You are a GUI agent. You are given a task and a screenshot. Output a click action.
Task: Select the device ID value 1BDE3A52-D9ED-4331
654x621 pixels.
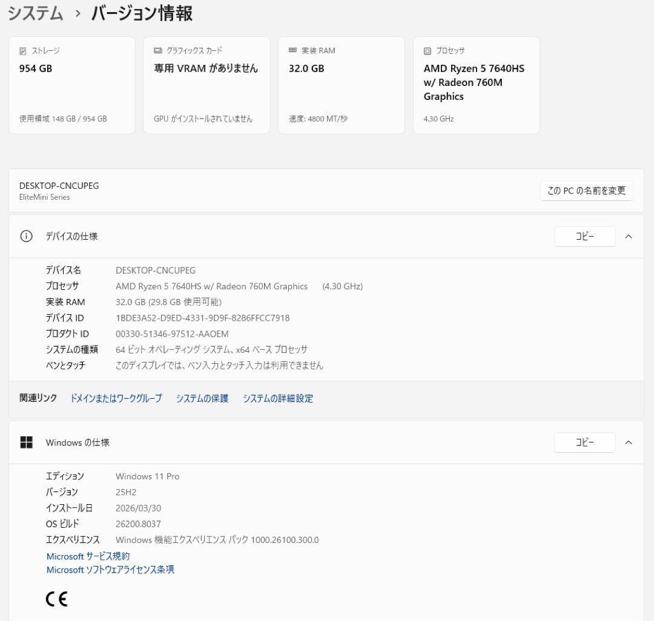coord(202,318)
